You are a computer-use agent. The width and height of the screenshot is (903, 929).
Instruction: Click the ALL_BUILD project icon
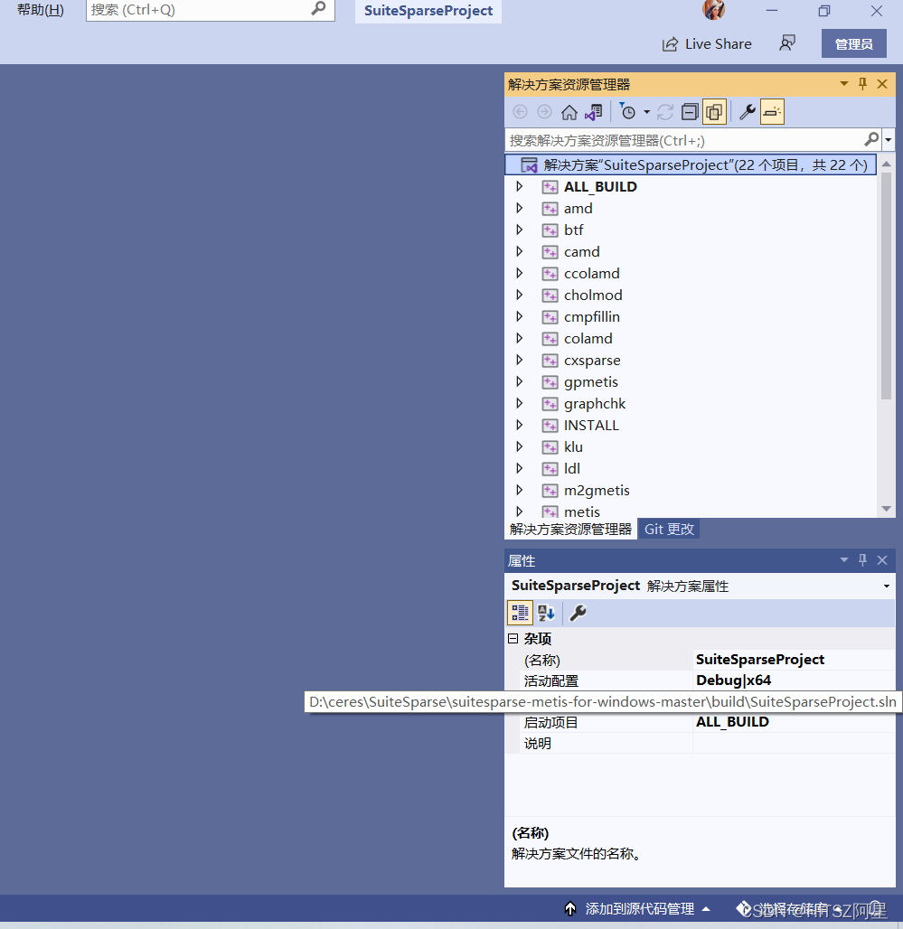click(x=550, y=187)
